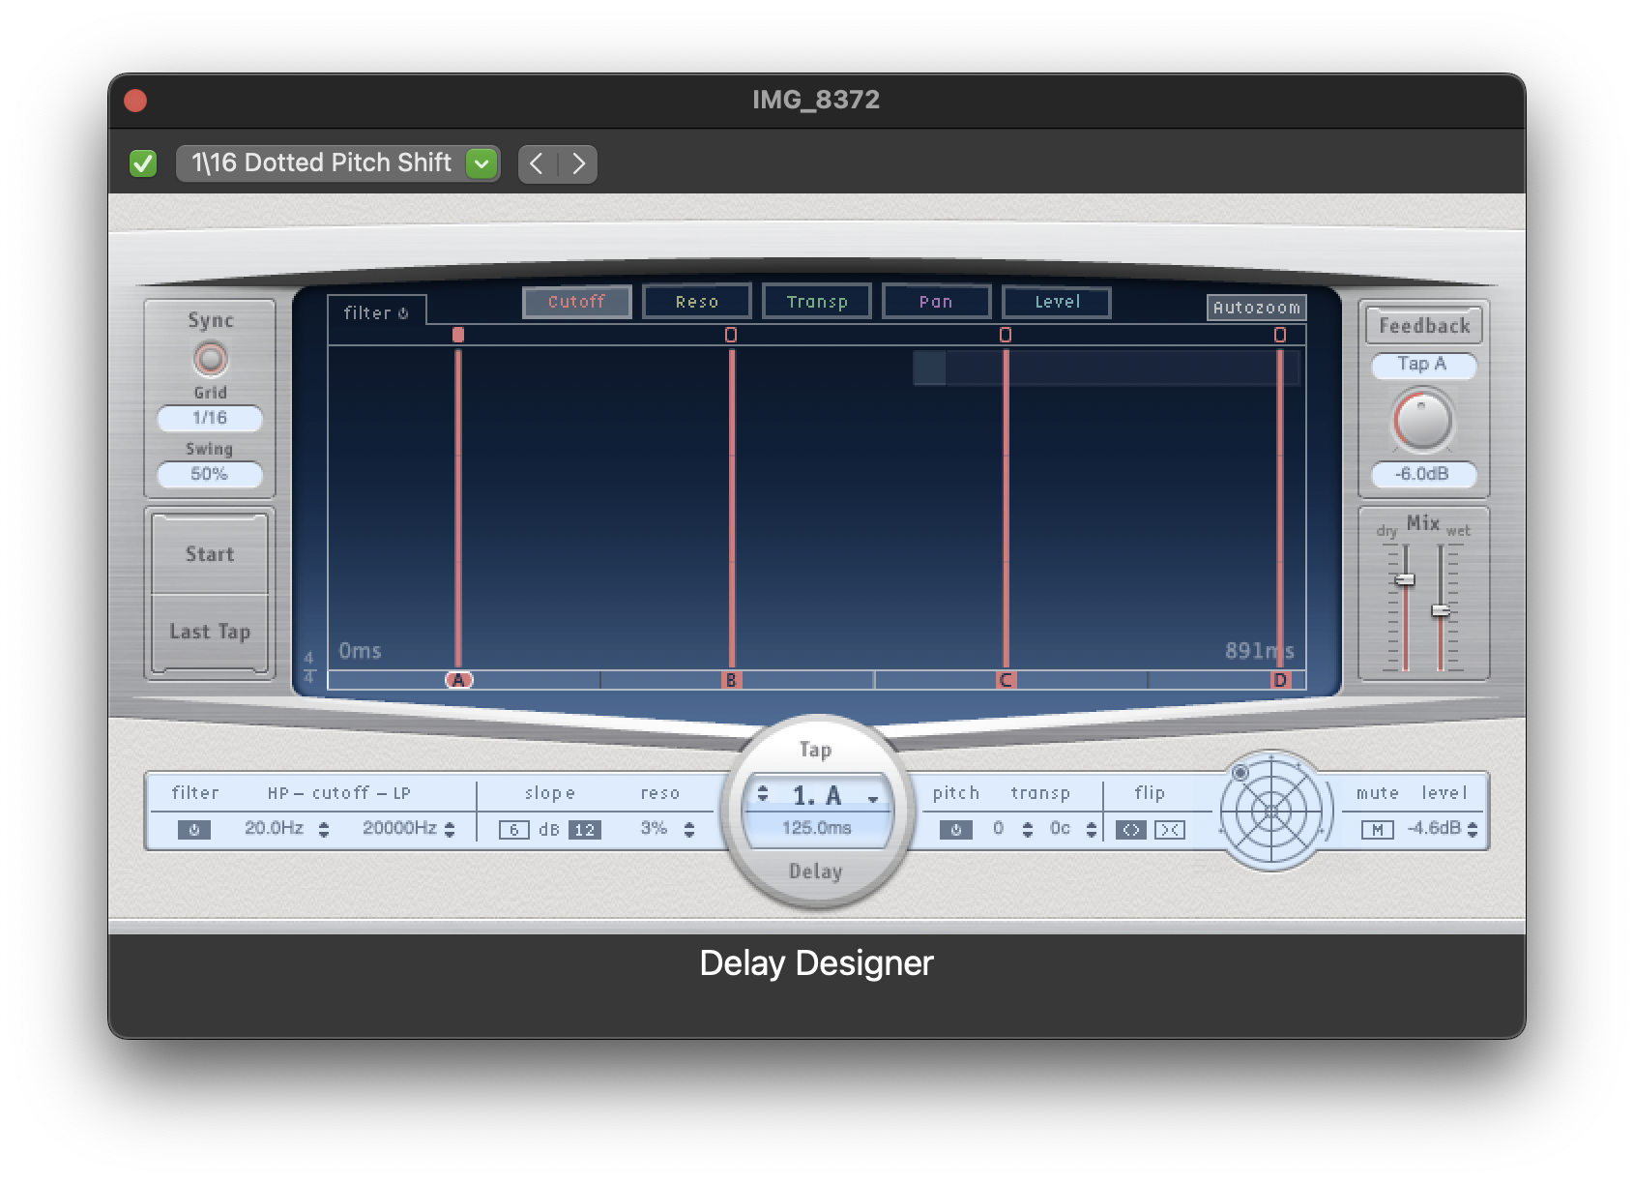The image size is (1634, 1182).
Task: Select tap A marker in identification bar
Action: (x=458, y=680)
